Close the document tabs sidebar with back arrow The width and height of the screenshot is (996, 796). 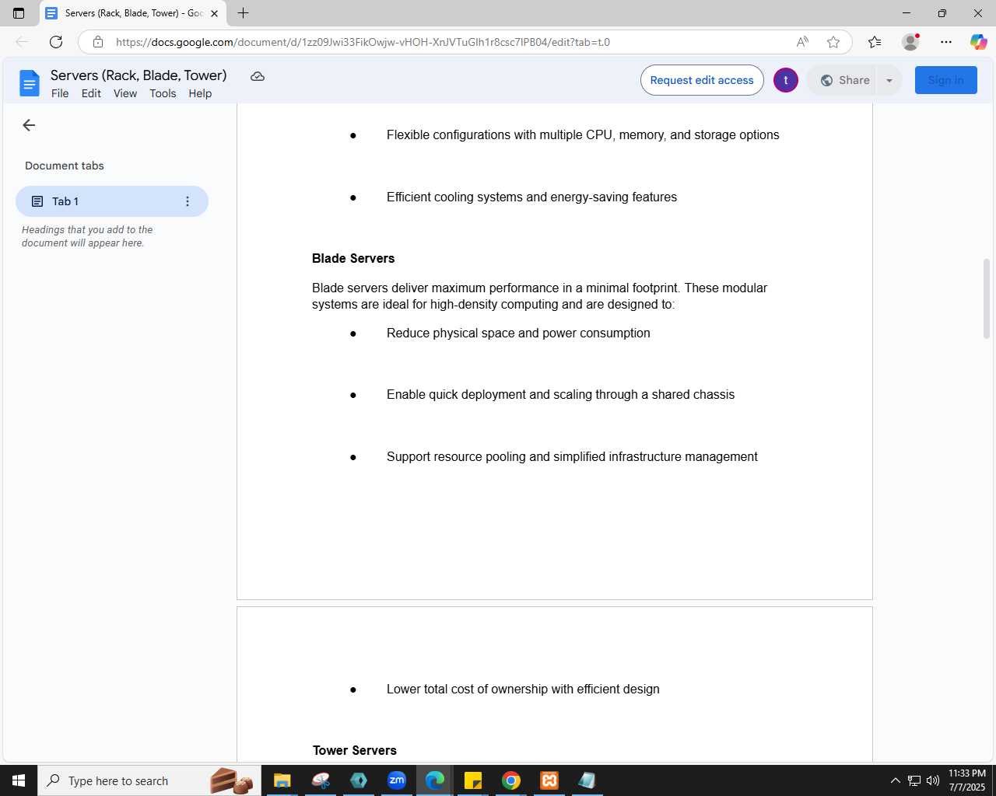[x=29, y=125]
